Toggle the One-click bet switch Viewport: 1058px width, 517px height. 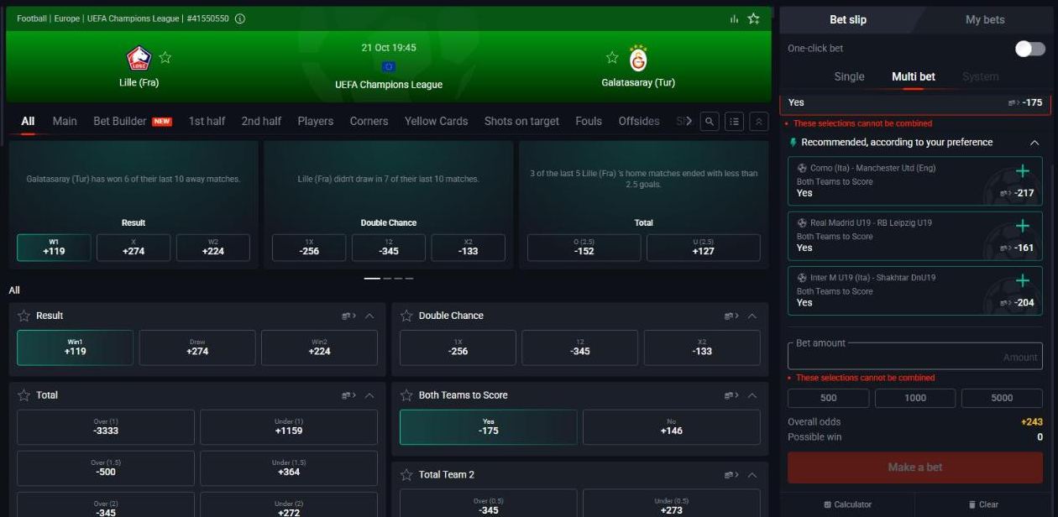coord(1029,49)
